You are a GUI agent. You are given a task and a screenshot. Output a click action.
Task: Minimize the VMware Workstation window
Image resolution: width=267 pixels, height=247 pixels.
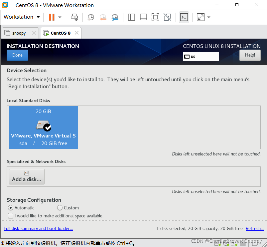(217, 5)
